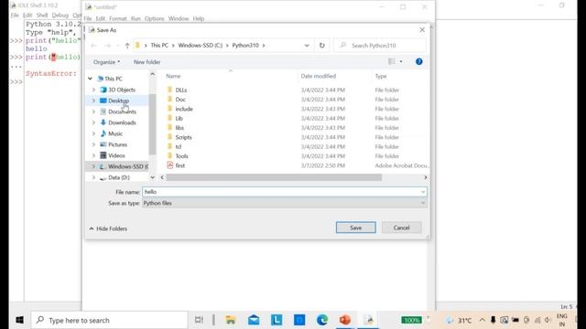This screenshot has height=329, width=586.
Task: Sort by the Type column header
Action: pyautogui.click(x=381, y=76)
